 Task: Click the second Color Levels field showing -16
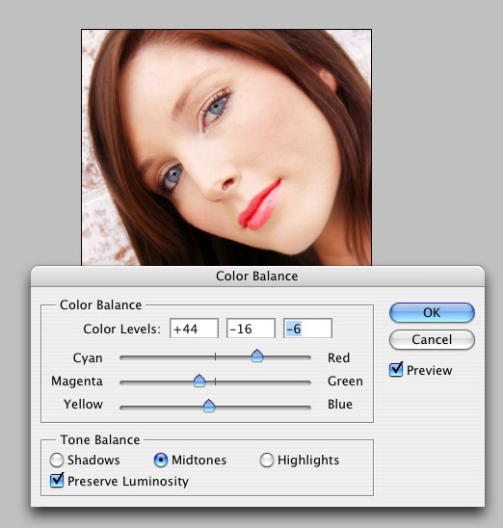click(251, 329)
